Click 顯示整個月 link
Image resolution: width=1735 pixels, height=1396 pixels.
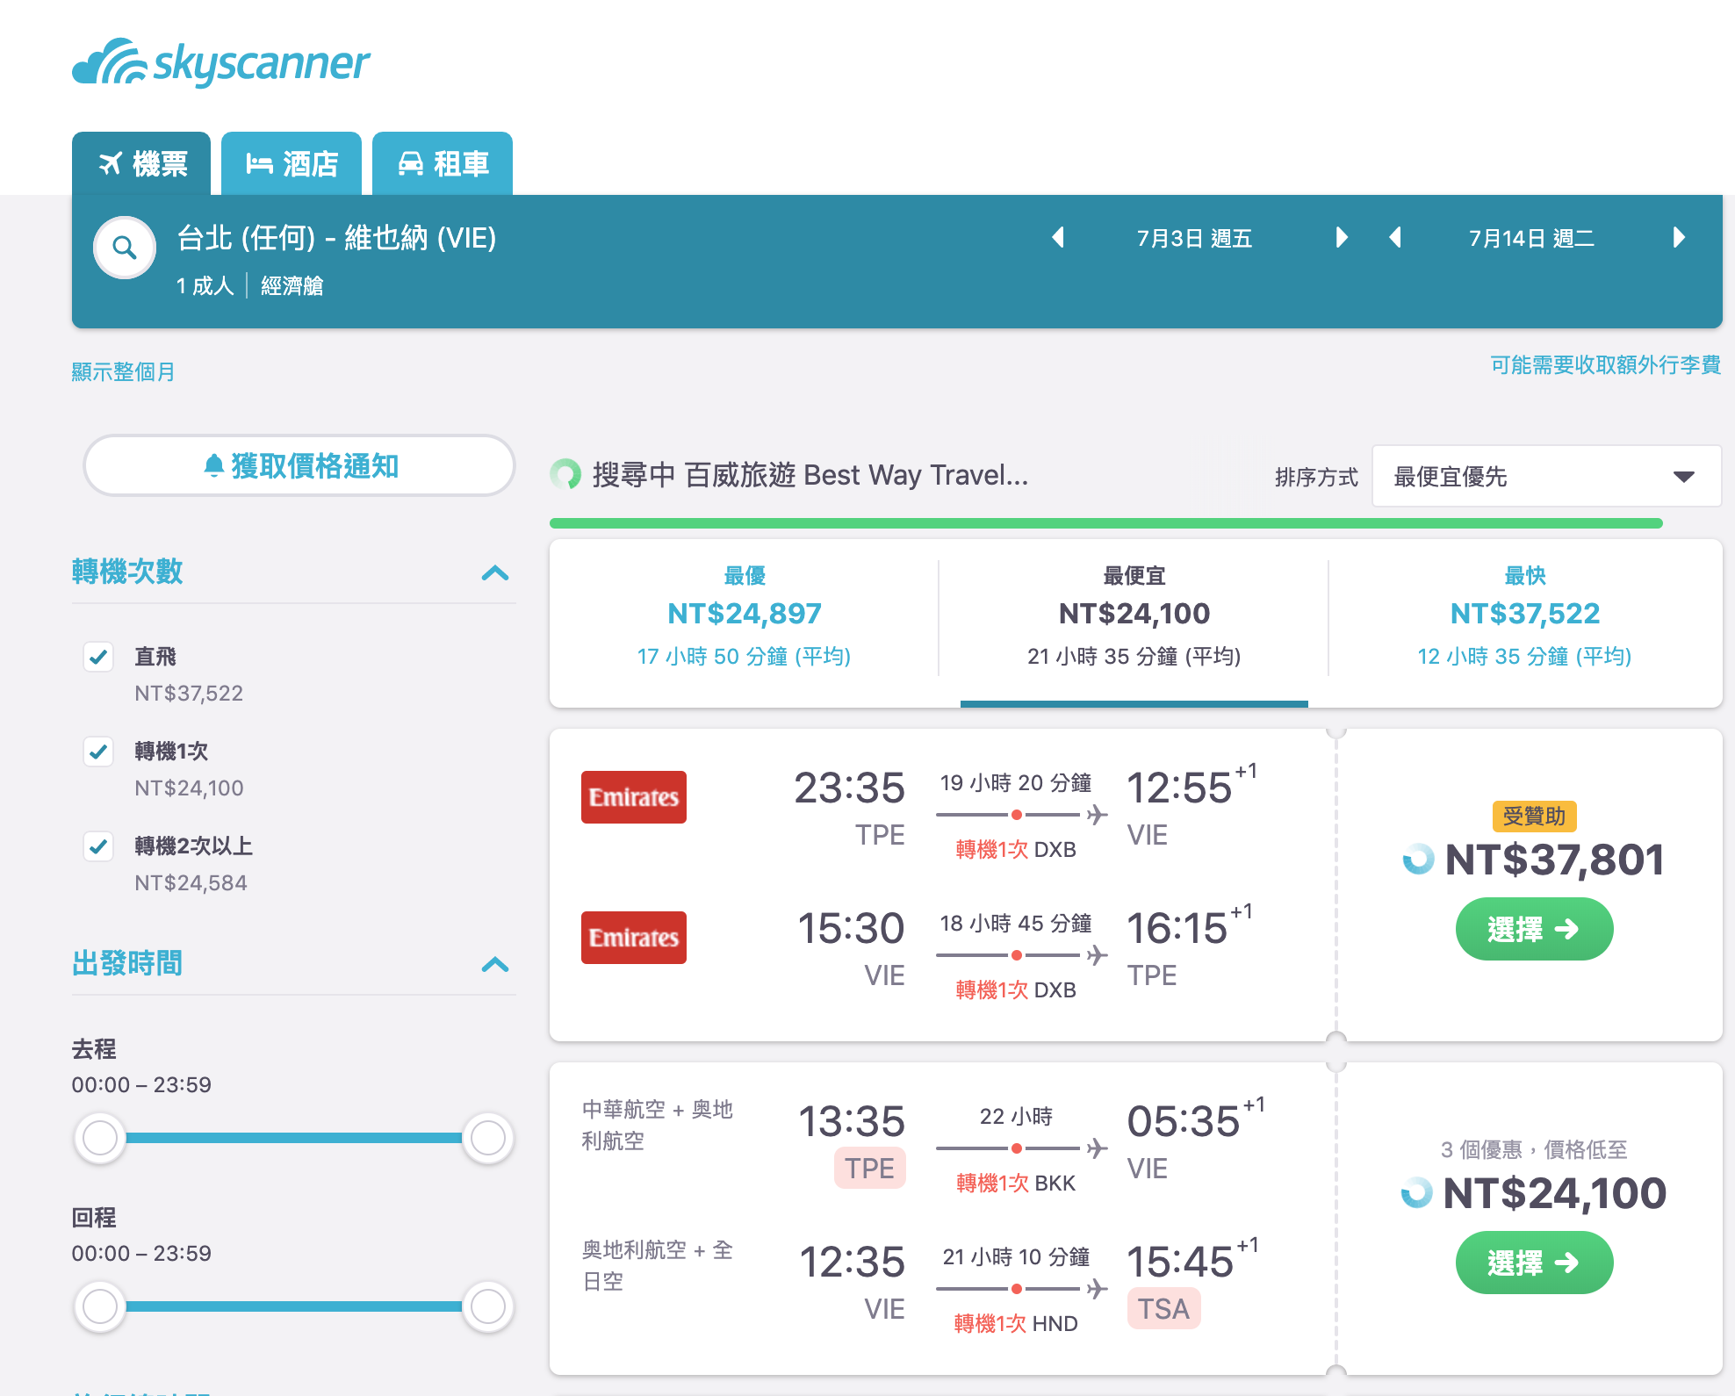click(123, 371)
